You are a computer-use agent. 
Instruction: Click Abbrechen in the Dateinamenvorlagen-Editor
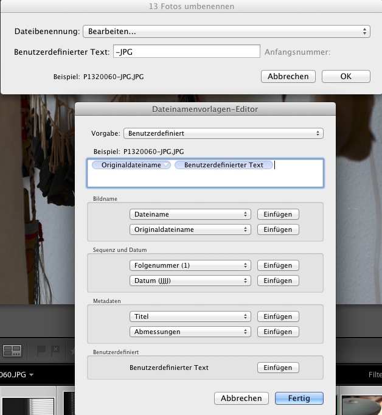click(241, 399)
